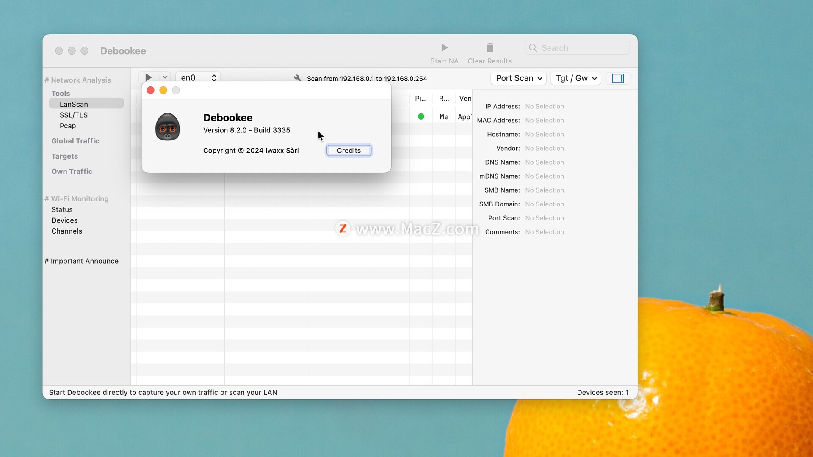Click the mDNS Name No Selection value
The height and width of the screenshot is (457, 813).
[x=545, y=176]
